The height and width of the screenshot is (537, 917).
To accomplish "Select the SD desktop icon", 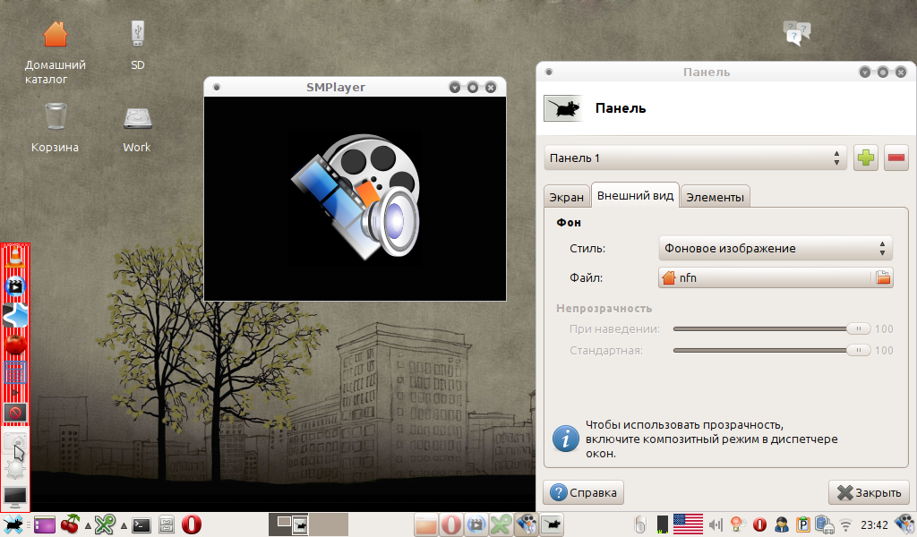I will (137, 45).
